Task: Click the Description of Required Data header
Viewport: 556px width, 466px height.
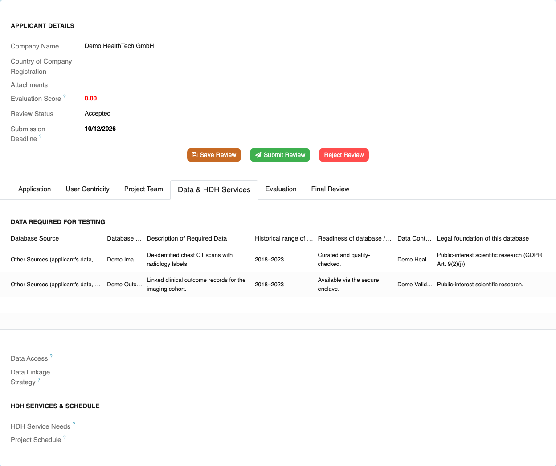Action: click(187, 238)
